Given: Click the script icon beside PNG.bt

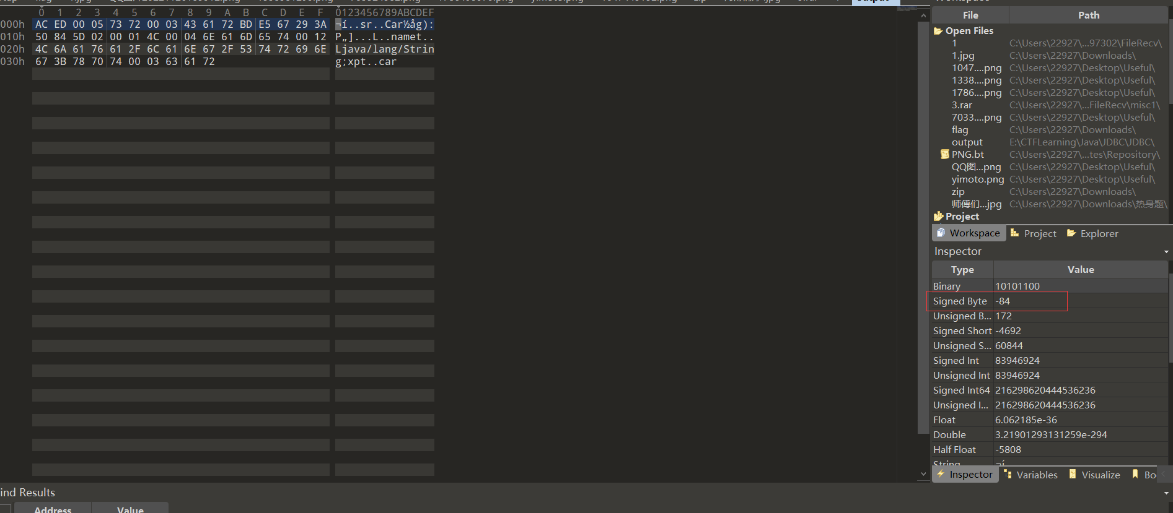Looking at the screenshot, I should [x=945, y=154].
